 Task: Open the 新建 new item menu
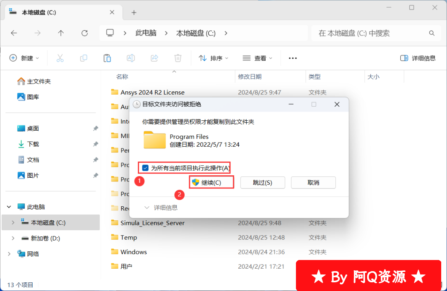pyautogui.click(x=24, y=58)
